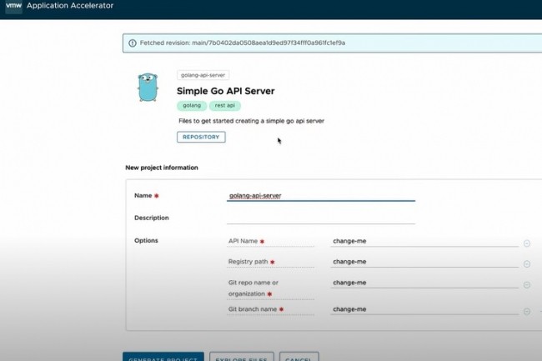This screenshot has height=361, width=542.
Task: Click the VMware logo in header
Action: pyautogui.click(x=14, y=6)
